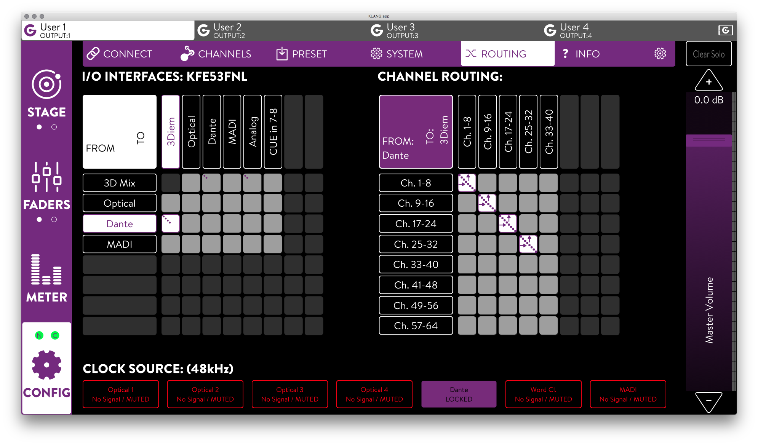Toggle 3D Mix to Analog routing cell

point(253,183)
